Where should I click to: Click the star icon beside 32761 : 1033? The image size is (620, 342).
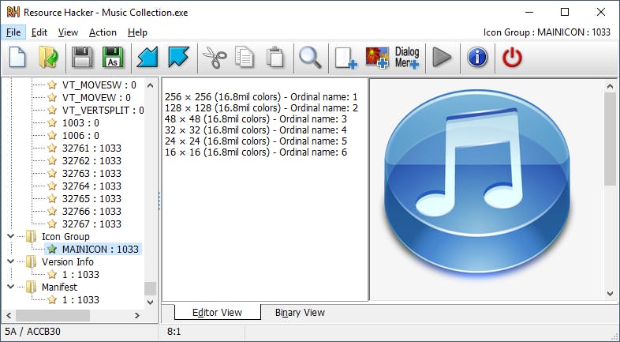pos(52,148)
